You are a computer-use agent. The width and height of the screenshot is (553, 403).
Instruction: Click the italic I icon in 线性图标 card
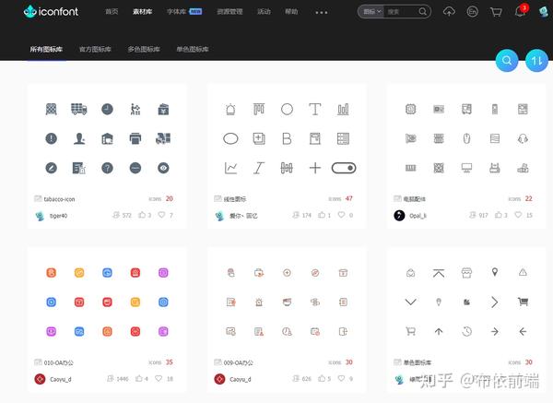[x=258, y=168]
